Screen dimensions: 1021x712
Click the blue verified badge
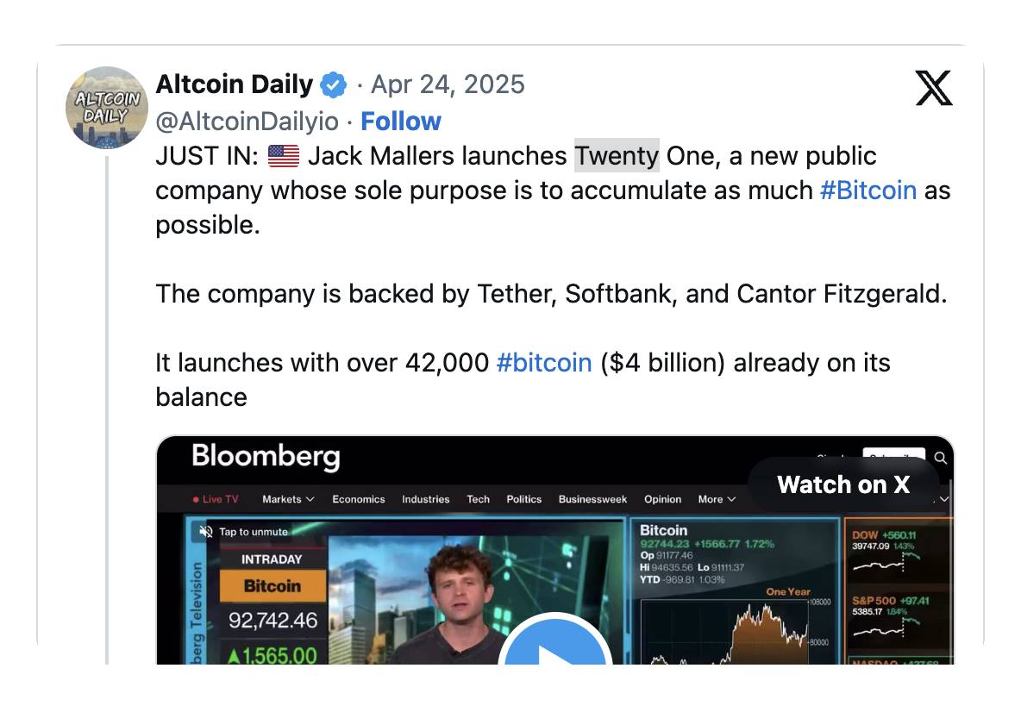pyautogui.click(x=334, y=85)
